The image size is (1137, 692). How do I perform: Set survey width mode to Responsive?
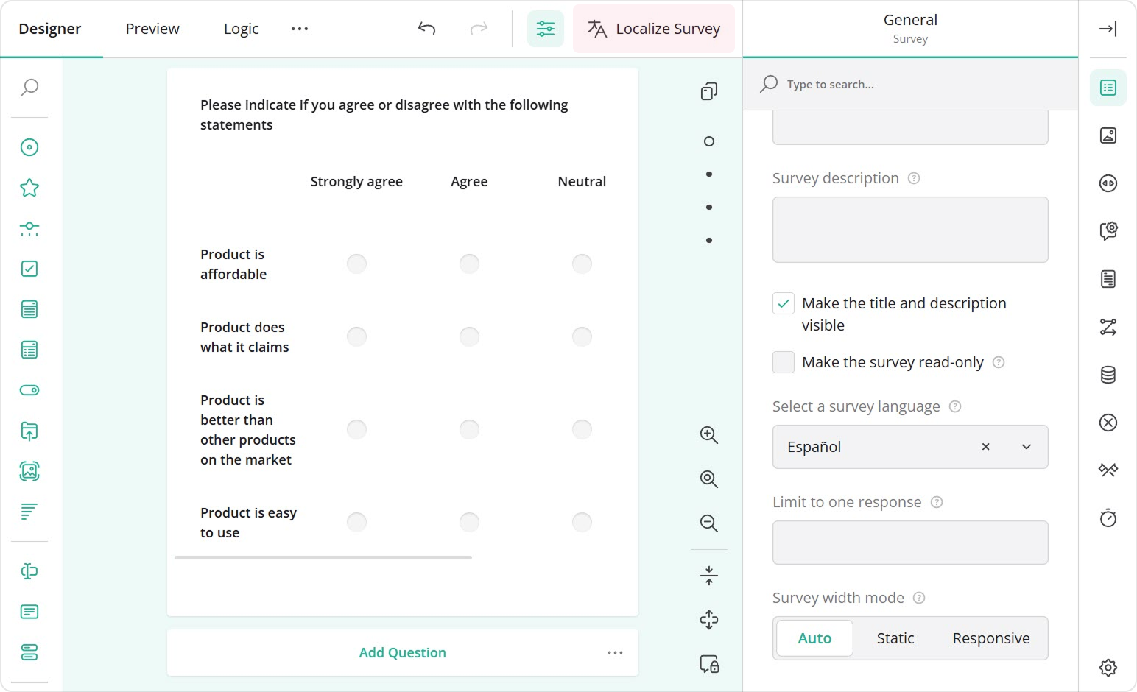(990, 638)
